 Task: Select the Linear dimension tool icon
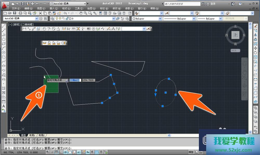click(x=24, y=29)
